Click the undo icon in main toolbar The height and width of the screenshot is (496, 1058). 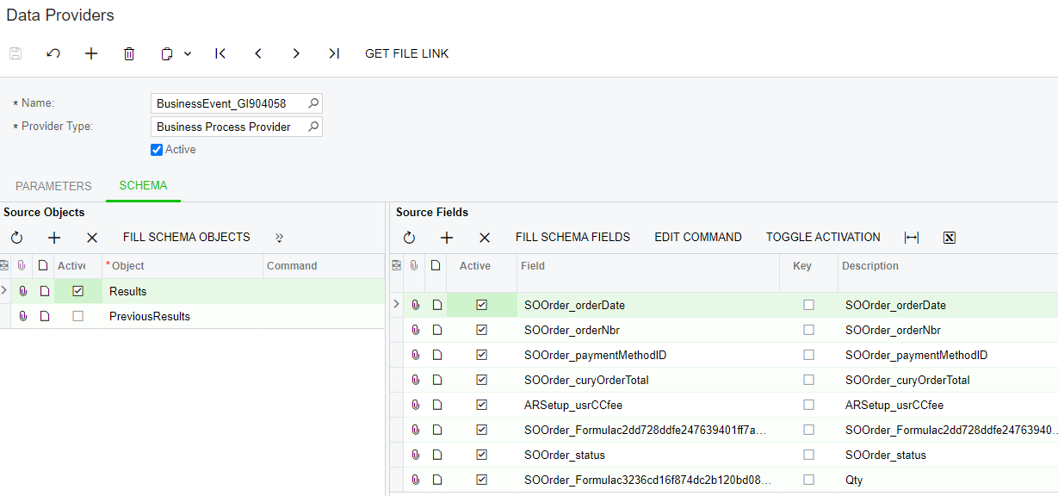pos(53,53)
